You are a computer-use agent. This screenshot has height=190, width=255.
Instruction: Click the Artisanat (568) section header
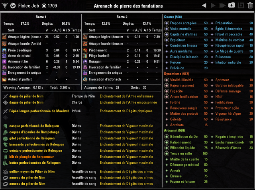pyautogui.click(x=175, y=131)
